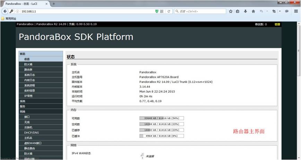Open 总览 overview in sidebar

41,59
